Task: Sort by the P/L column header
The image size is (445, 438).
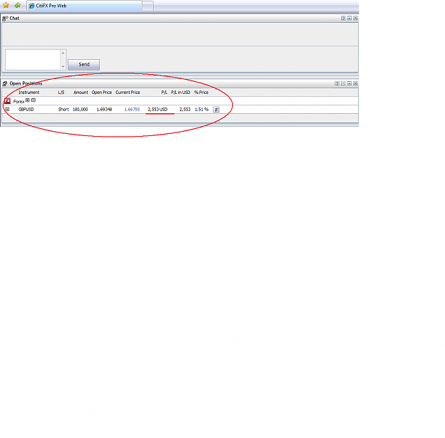Action: click(x=164, y=93)
